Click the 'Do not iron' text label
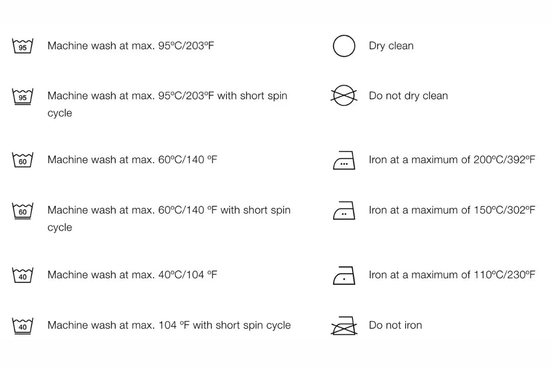The image size is (551, 367). pyautogui.click(x=395, y=325)
